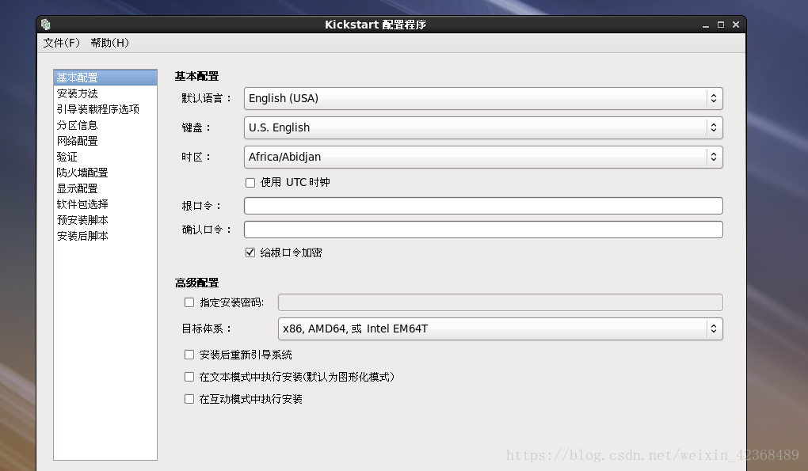This screenshot has height=471, width=808.
Task: Open the 帮助(H) menu
Action: [110, 43]
